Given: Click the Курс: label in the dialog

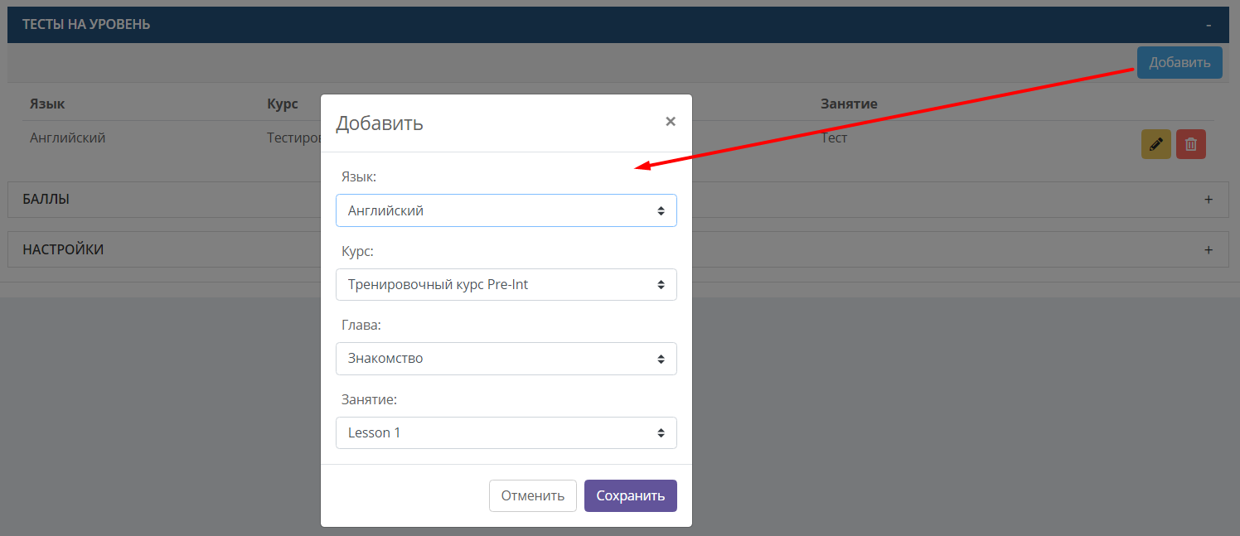Looking at the screenshot, I should 357,251.
